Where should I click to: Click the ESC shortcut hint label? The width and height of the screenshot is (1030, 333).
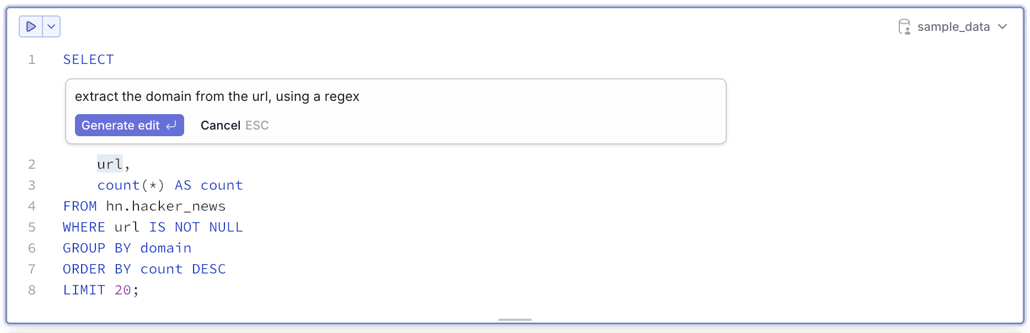[257, 125]
